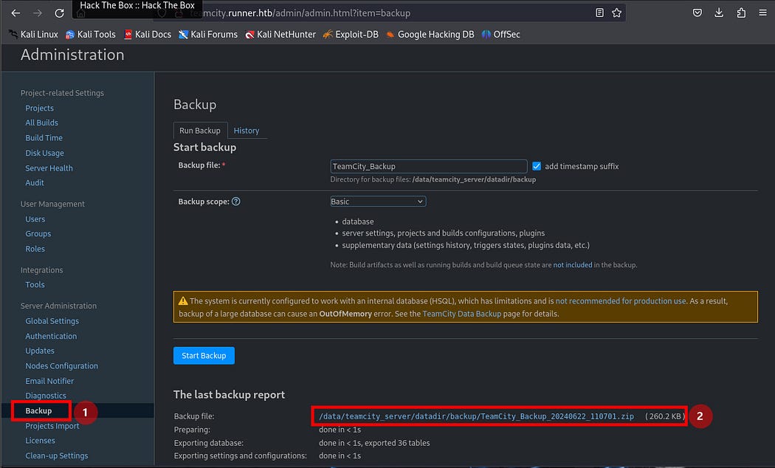Open Build Time in the sidebar

[x=44, y=138]
